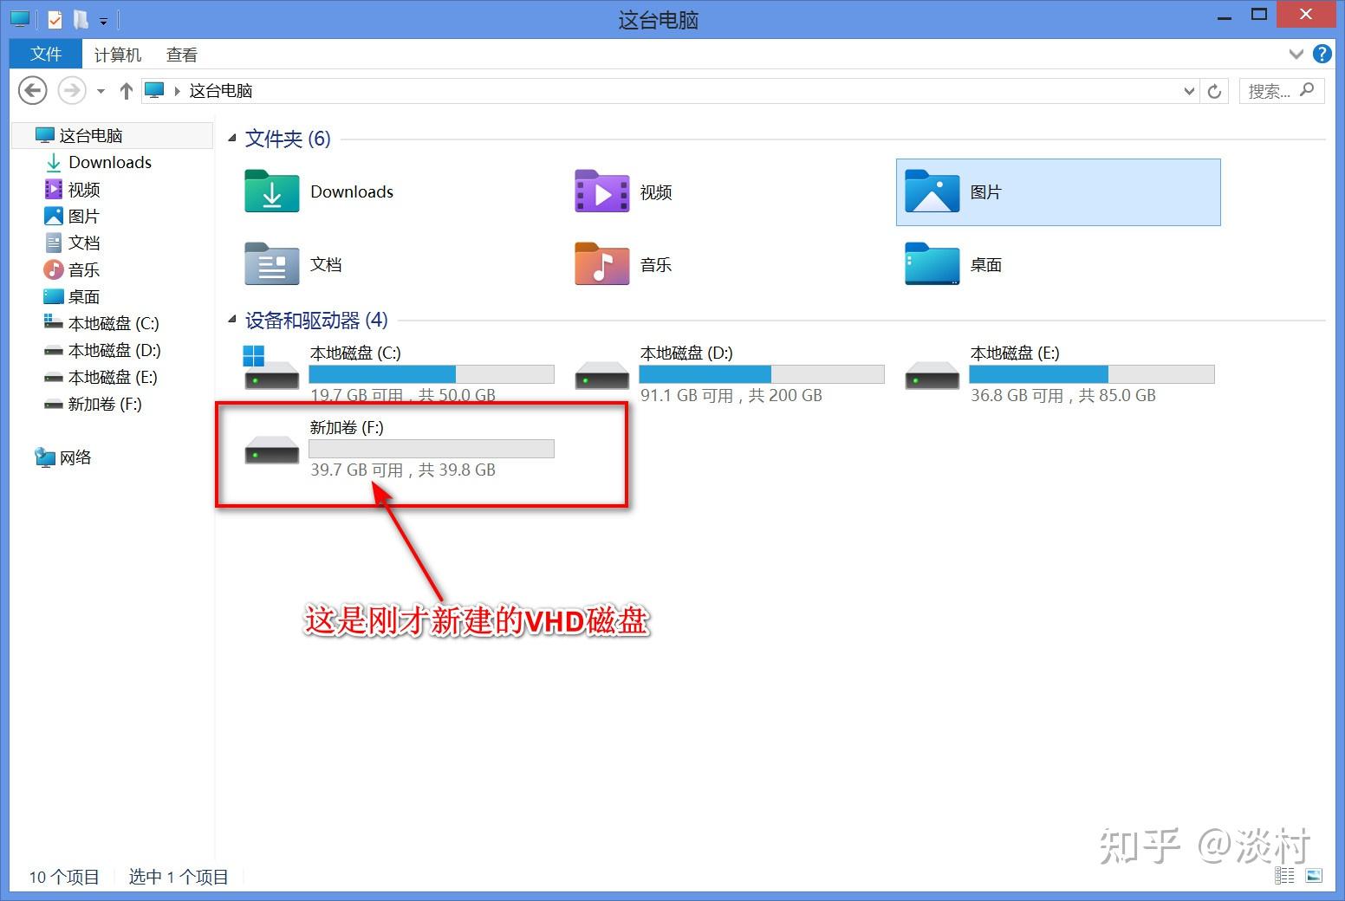Collapse the 设备和驱动器 (4) section
Screen dimensions: 1345x901
click(x=231, y=320)
